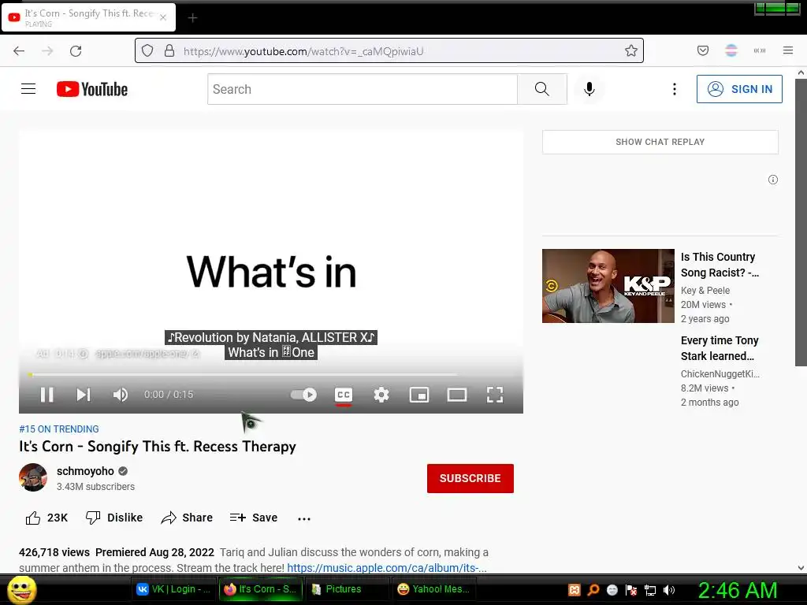807x605 pixels.
Task: Open the #15 ON TRENDING link
Action: 58,429
